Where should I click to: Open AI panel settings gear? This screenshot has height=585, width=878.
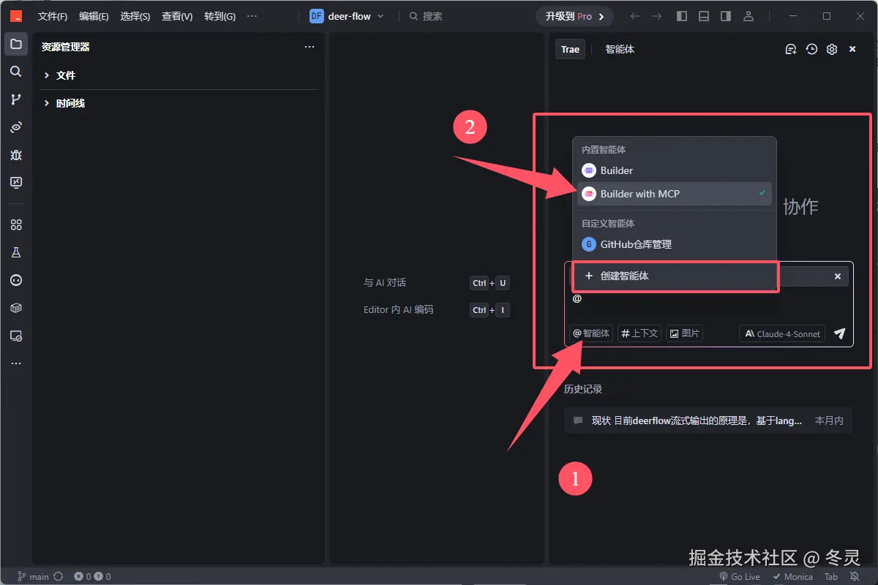tap(832, 49)
